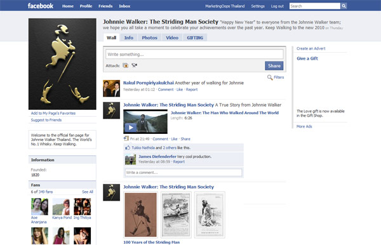This screenshot has width=381, height=245.
Task: Attach a photo using the photo icon
Action: click(125, 65)
